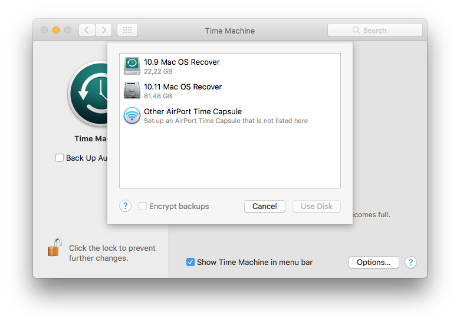
Task: Open the Options… button
Action: pos(373,262)
